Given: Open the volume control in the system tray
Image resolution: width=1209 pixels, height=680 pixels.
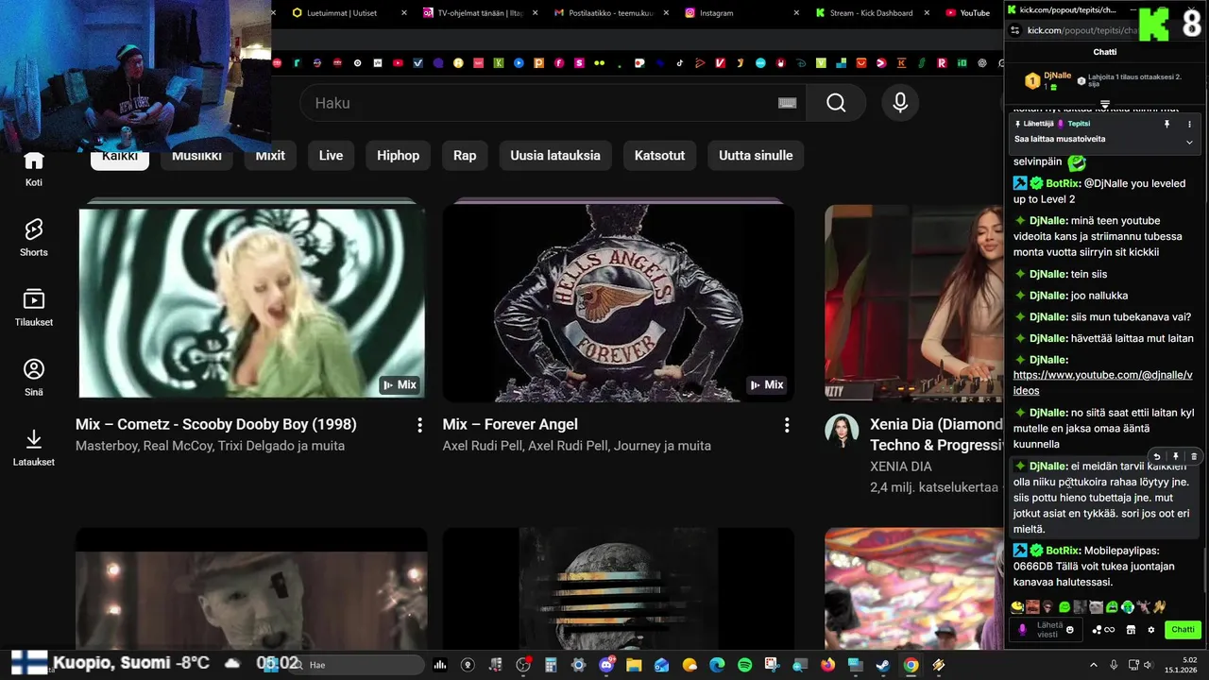Looking at the screenshot, I should coord(1149,665).
